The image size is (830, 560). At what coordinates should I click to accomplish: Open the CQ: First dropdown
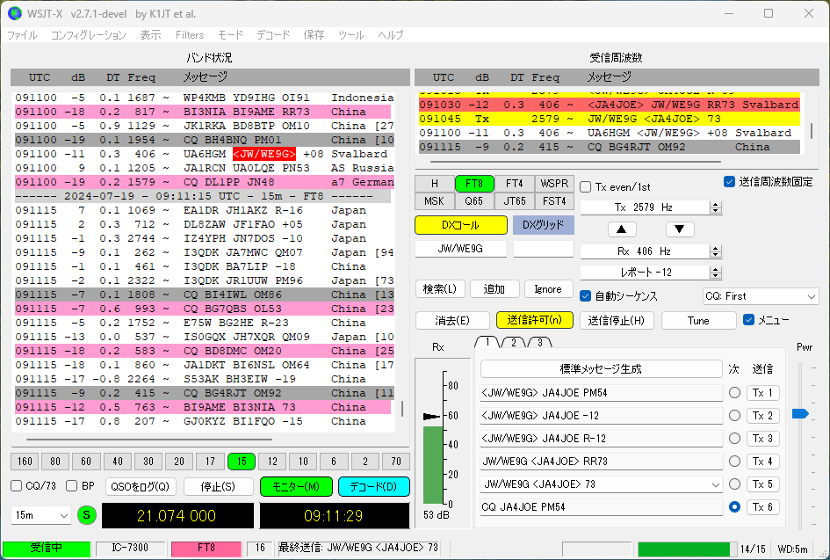coord(761,296)
